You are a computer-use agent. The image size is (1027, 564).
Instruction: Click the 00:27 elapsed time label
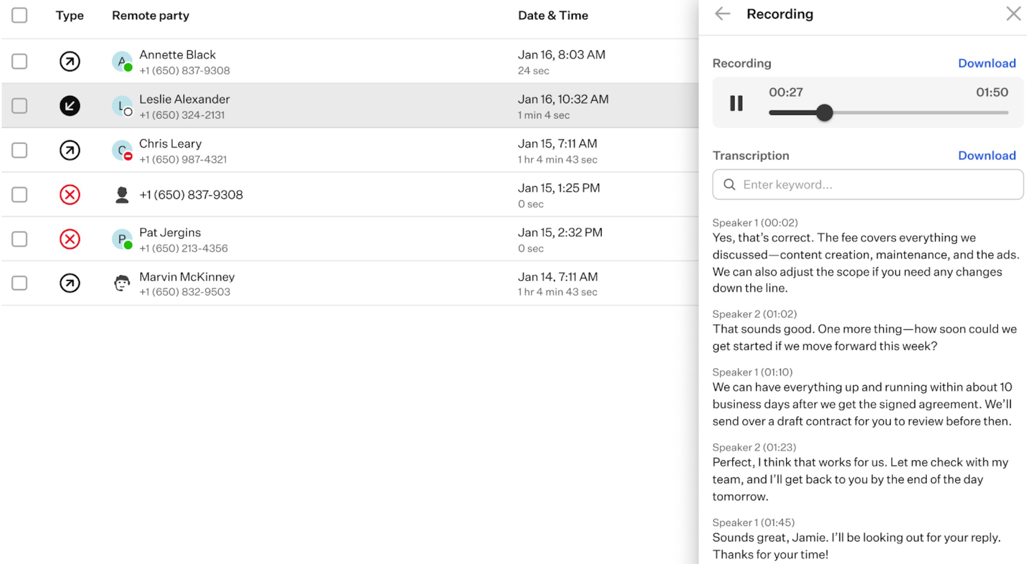tap(786, 92)
